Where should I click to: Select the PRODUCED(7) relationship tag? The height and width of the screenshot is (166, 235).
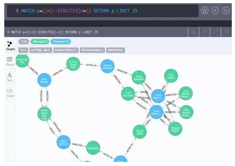point(92,50)
